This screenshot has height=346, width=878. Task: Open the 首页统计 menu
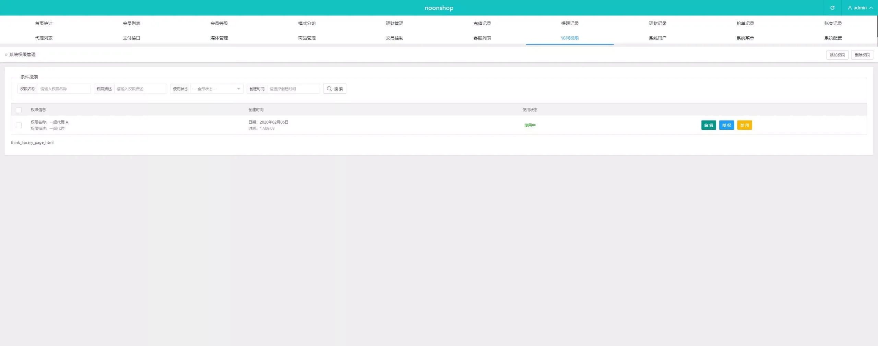click(44, 23)
